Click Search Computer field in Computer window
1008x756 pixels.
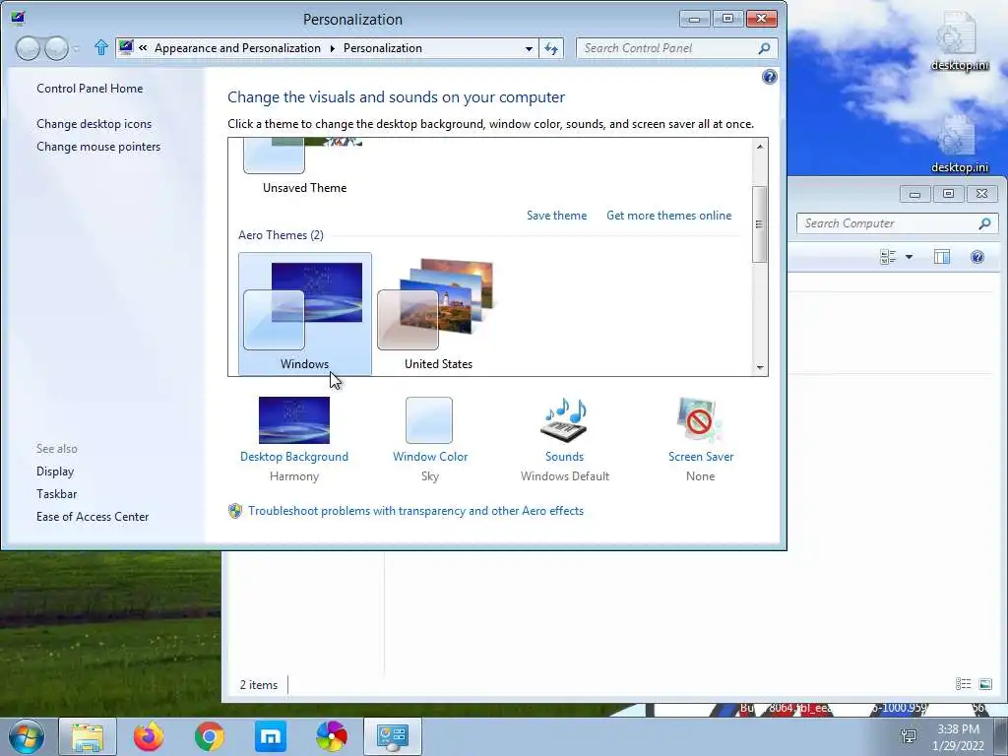[x=888, y=223]
